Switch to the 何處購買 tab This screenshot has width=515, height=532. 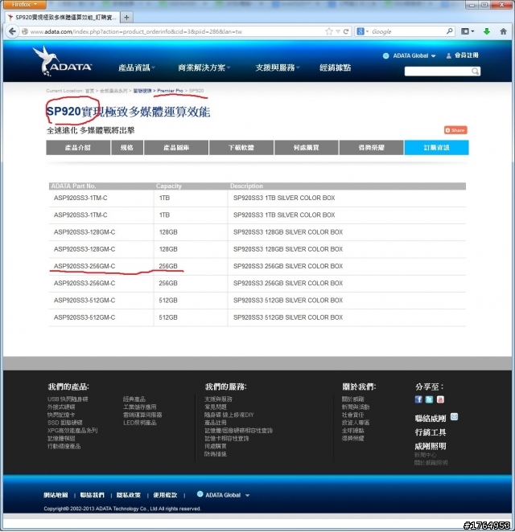306,148
